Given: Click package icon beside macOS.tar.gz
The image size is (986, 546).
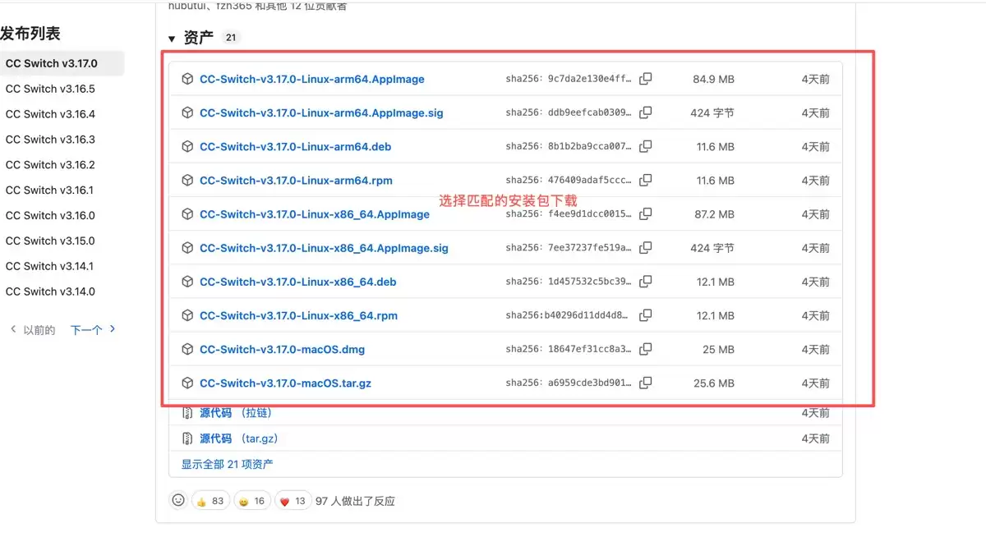Looking at the screenshot, I should (x=187, y=383).
